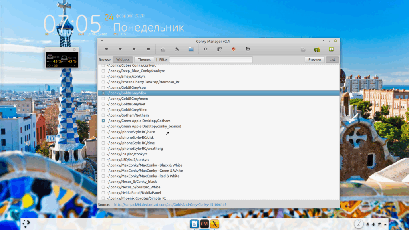Select MaxConky - Red & White row
Screen dimensions: 409x230
tap(218, 176)
